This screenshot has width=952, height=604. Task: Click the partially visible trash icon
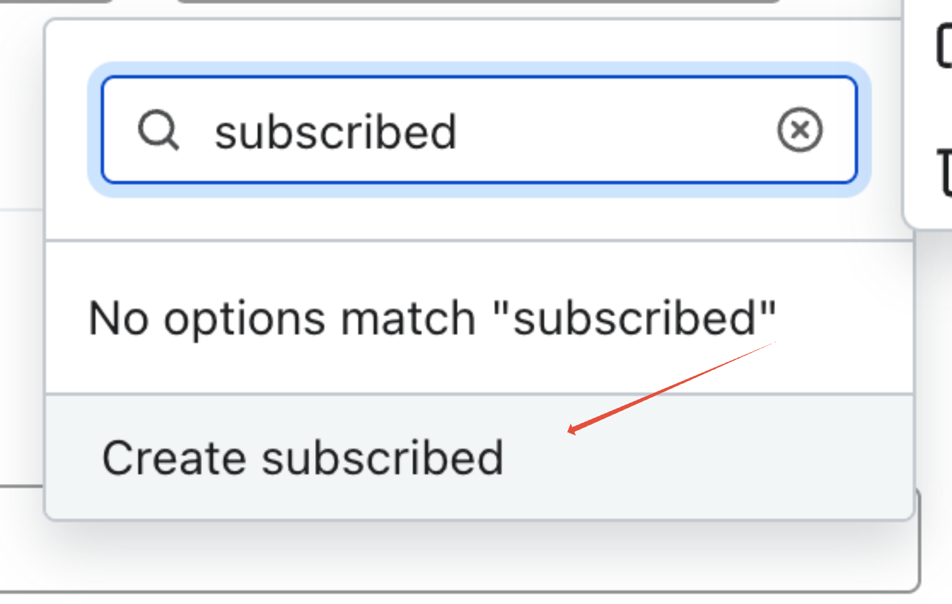tap(945, 172)
